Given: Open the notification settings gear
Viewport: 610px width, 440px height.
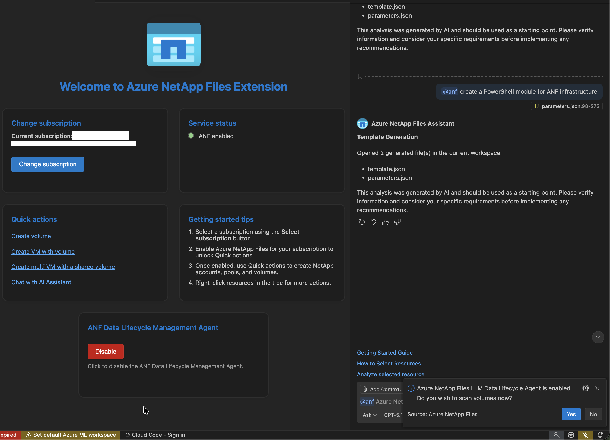Looking at the screenshot, I should click(x=586, y=388).
